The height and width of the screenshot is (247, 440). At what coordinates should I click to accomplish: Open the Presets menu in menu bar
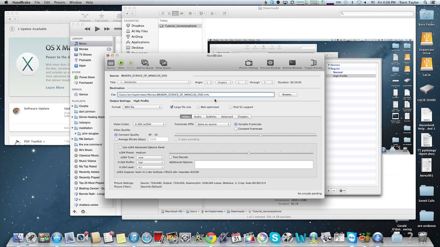60,2
